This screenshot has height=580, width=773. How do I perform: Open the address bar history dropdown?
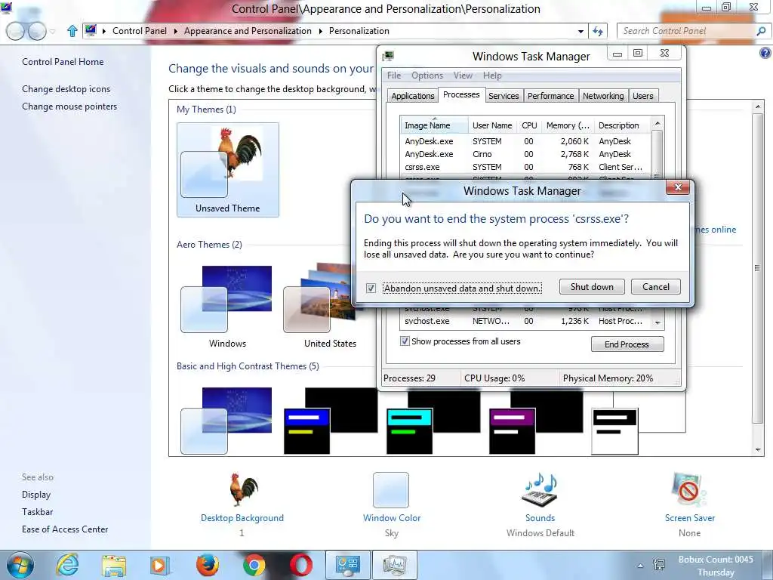coord(581,31)
